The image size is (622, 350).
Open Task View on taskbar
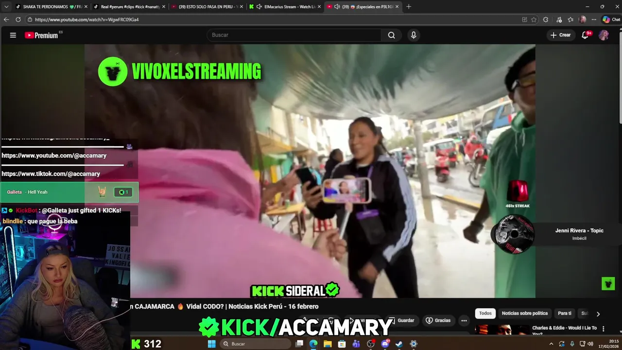coord(299,344)
